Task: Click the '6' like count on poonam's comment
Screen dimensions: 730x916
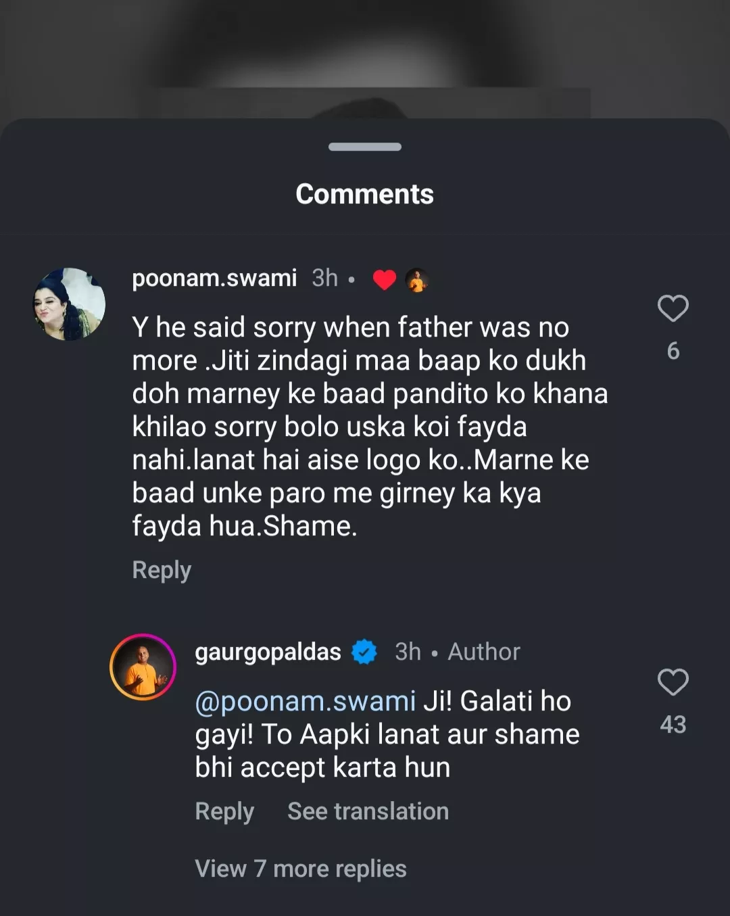Action: 673,351
